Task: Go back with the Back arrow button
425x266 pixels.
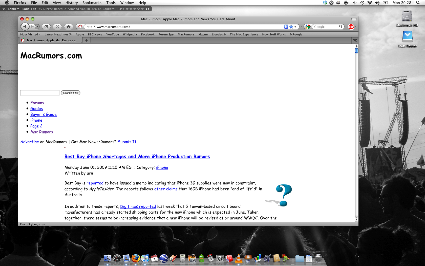Action: click(x=25, y=26)
